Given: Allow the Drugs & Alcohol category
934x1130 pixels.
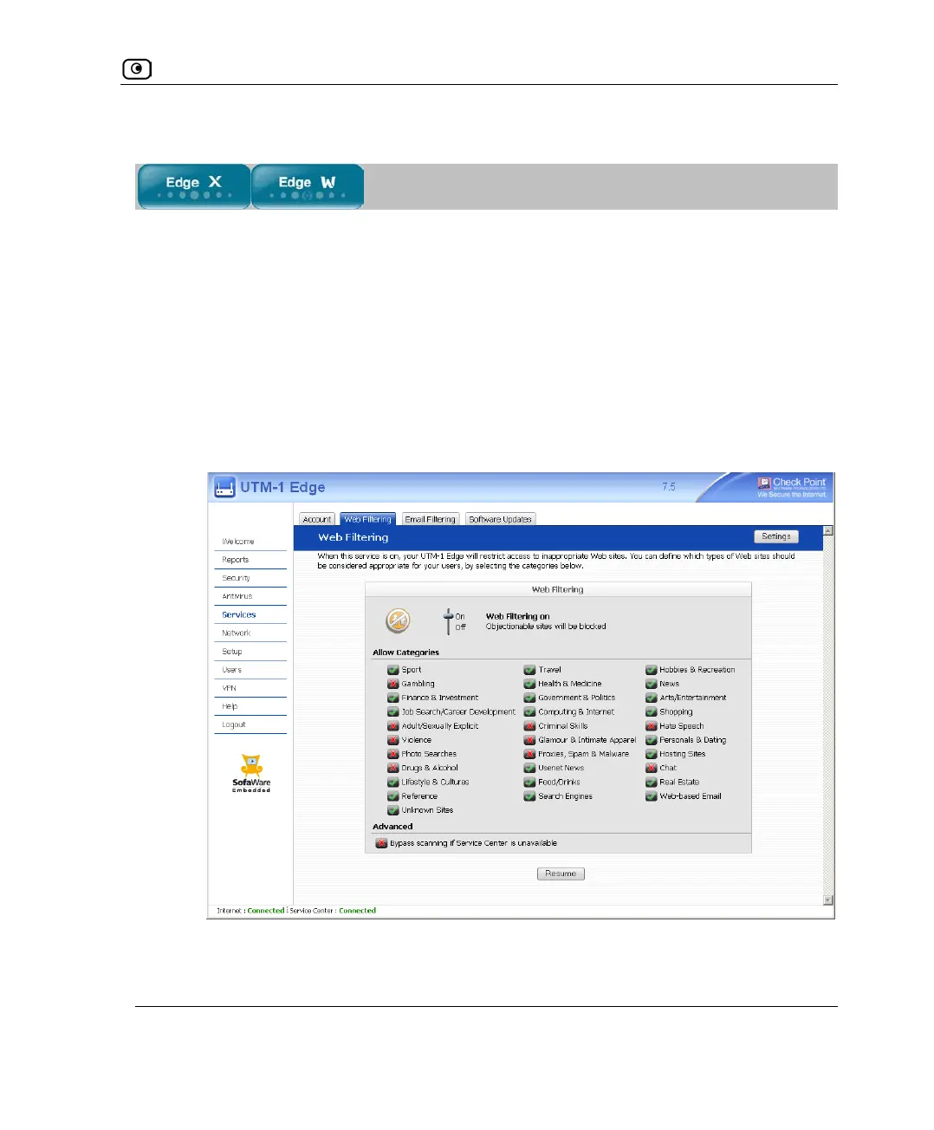Looking at the screenshot, I should (392, 768).
